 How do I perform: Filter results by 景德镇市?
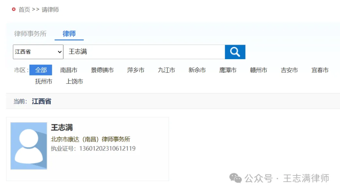[102, 70]
